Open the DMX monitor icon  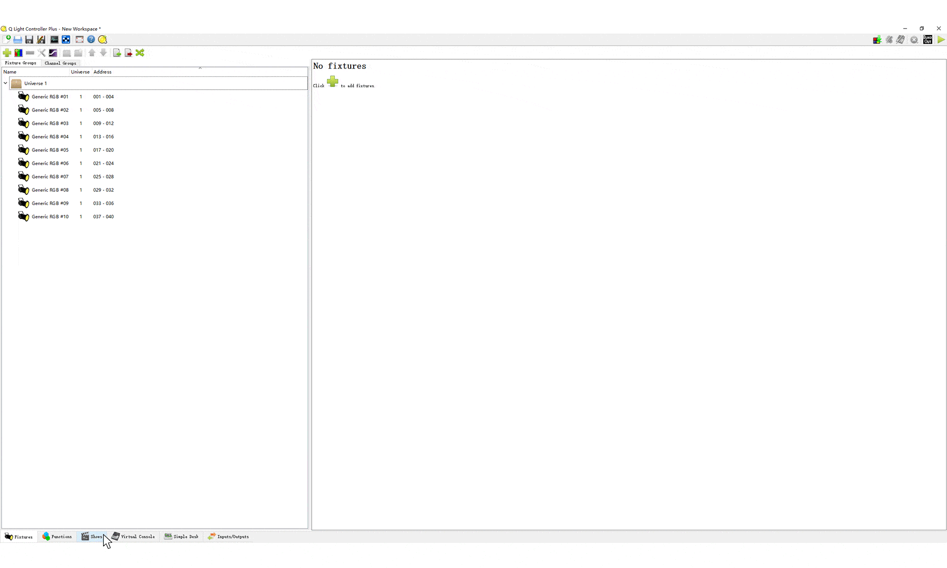[54, 39]
